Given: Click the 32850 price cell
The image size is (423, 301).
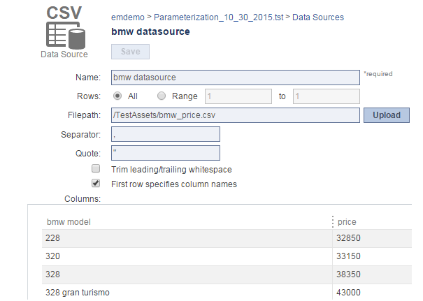Looking at the screenshot, I should click(372, 238).
